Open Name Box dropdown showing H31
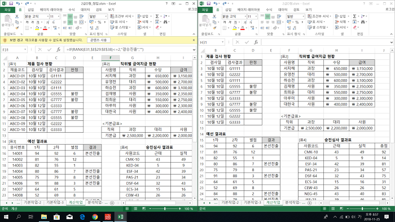Screen dimensions: 395x222 pyautogui.click(x=223, y=42)
